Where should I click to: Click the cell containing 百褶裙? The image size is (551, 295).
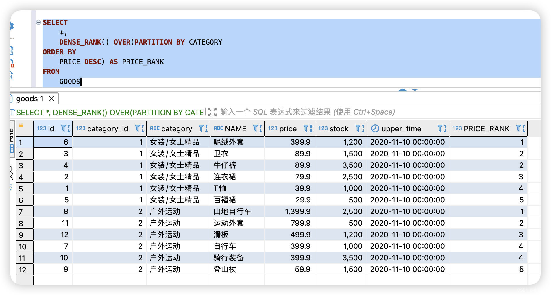tap(237, 200)
